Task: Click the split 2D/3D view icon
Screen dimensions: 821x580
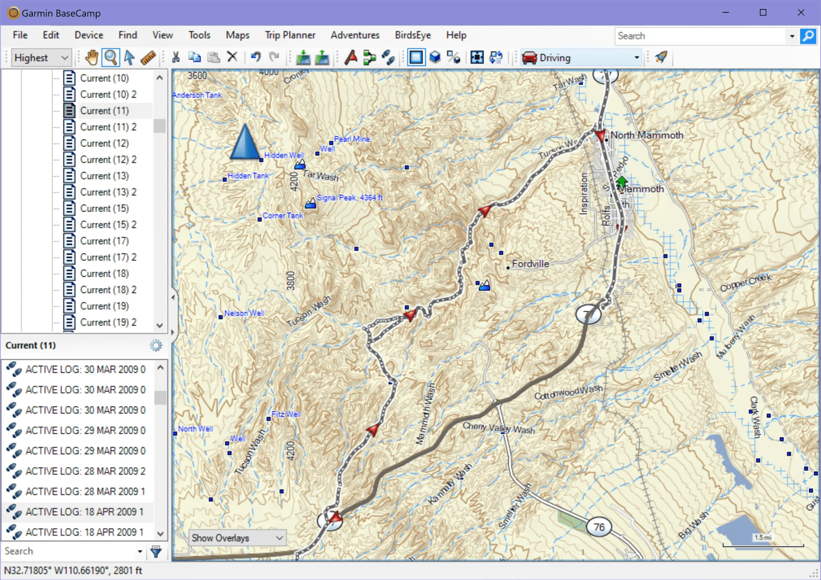Action: 453,57
